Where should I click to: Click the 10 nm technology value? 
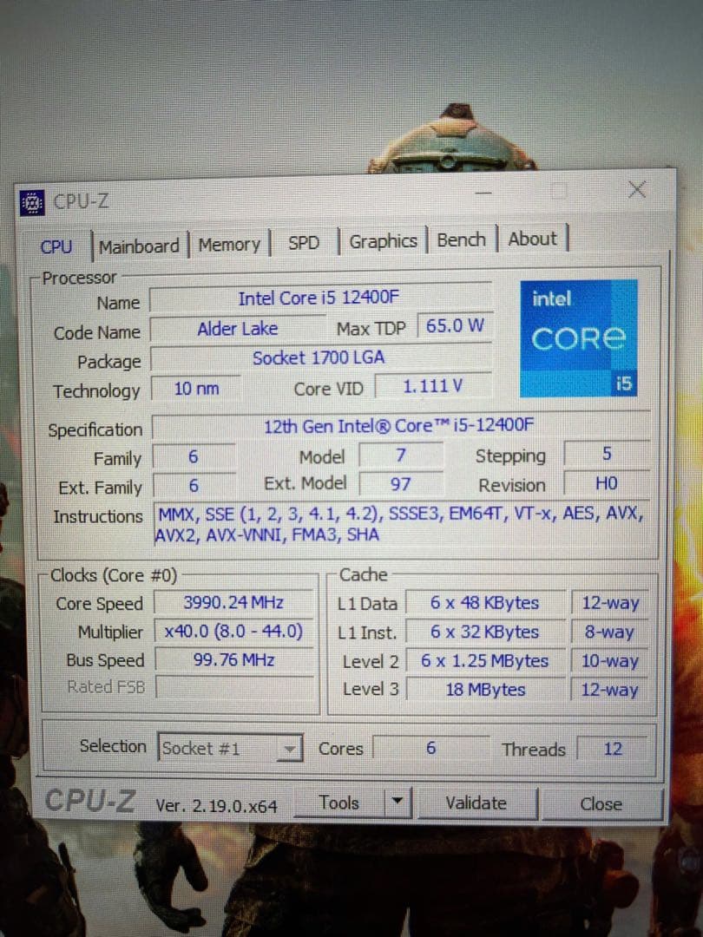(x=196, y=389)
